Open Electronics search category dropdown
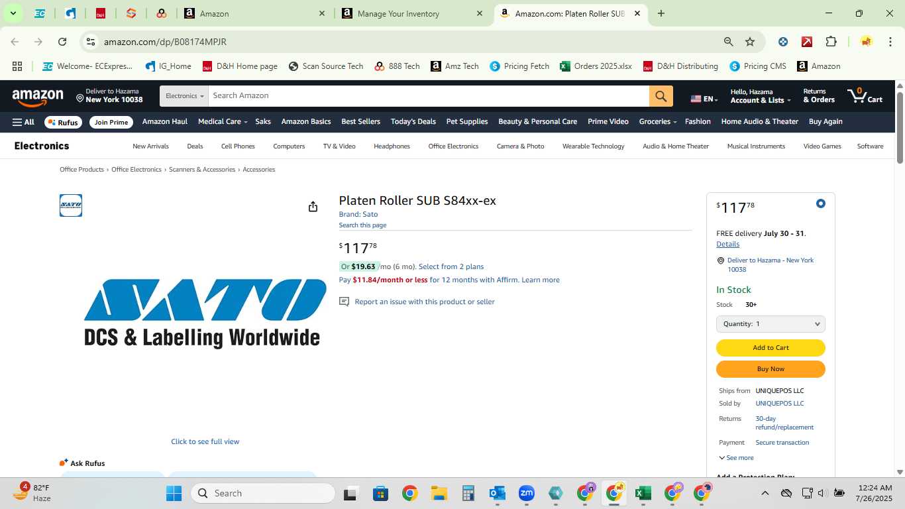The width and height of the screenshot is (905, 509). tap(184, 96)
